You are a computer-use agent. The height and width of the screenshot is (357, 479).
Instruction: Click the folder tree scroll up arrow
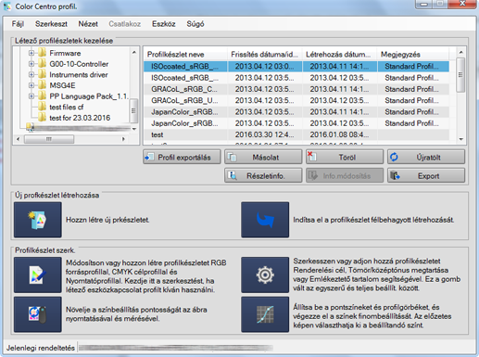pos(134,53)
